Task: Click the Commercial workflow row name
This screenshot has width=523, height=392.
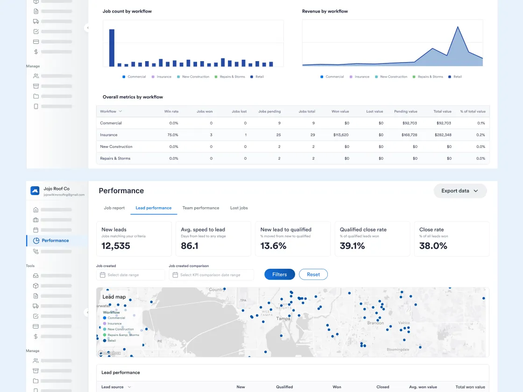Action: click(x=111, y=123)
